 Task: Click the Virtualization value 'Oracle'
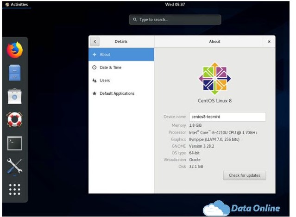click(195, 160)
